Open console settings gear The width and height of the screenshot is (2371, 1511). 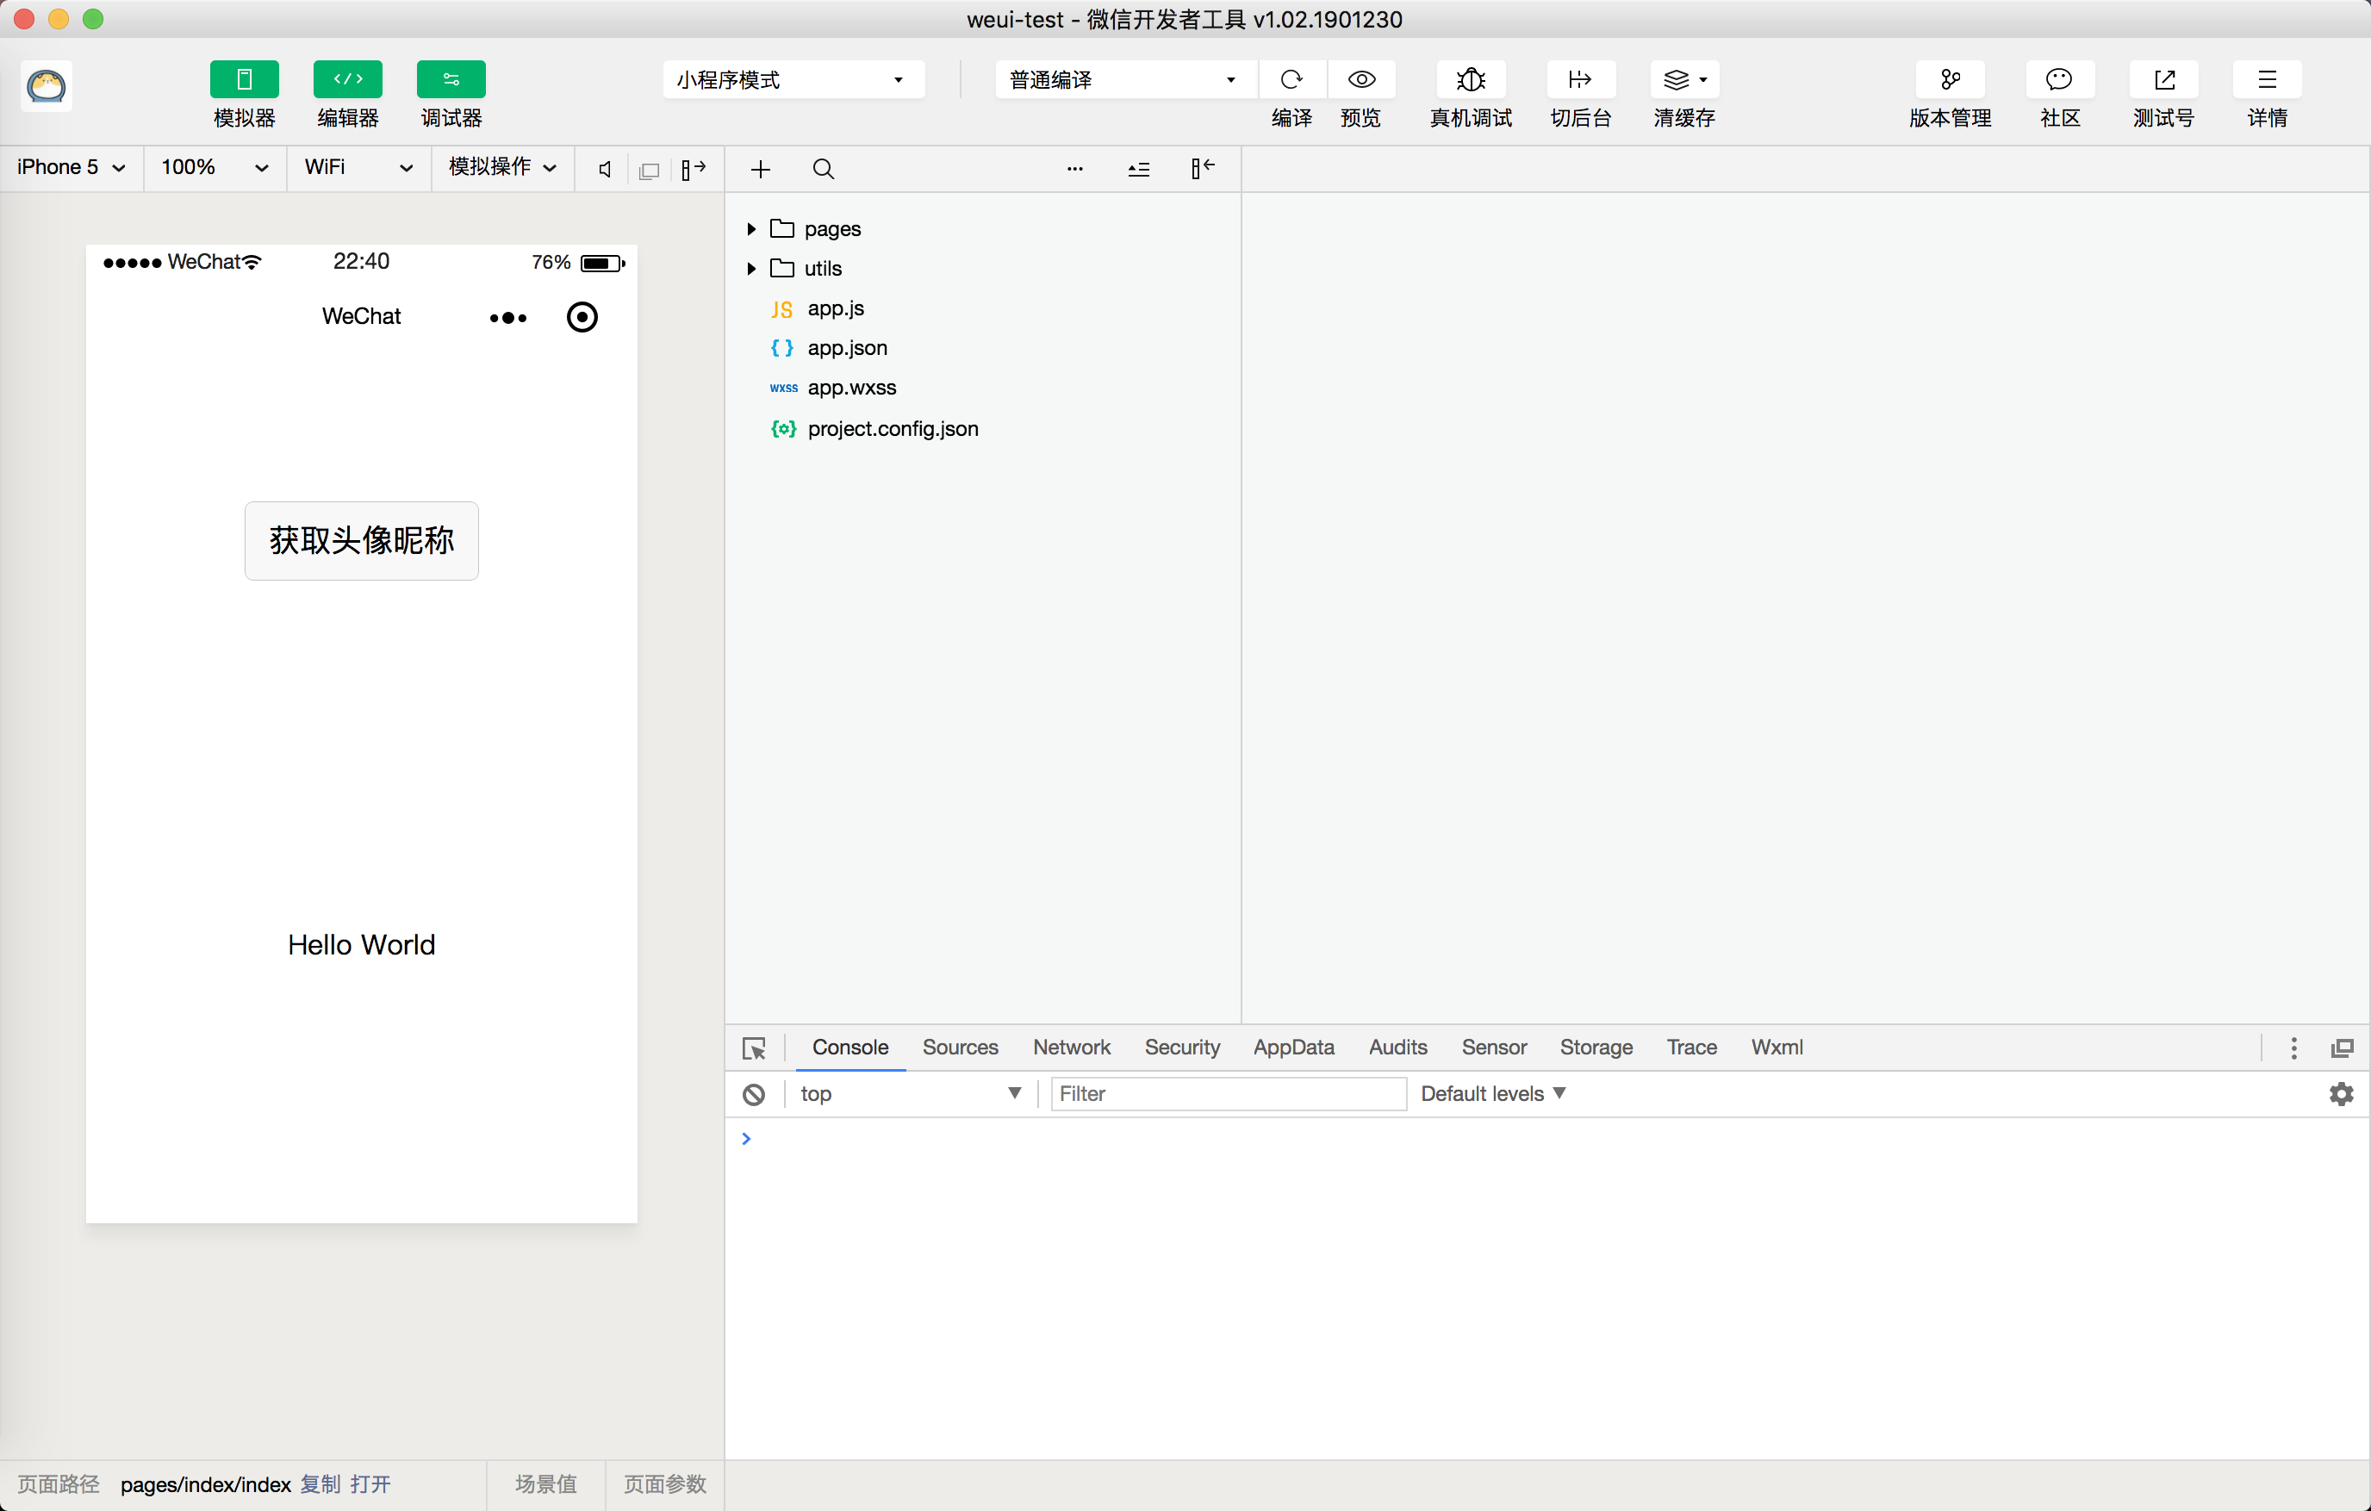[x=2341, y=1094]
